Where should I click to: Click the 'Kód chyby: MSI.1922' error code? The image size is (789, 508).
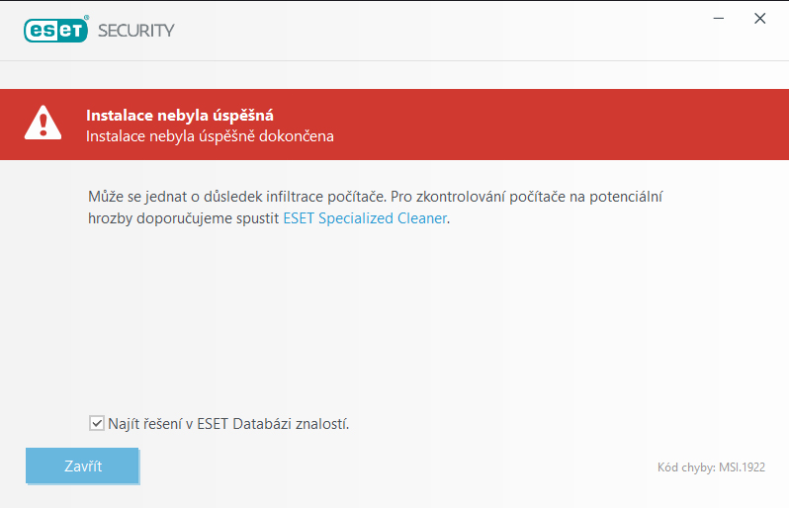tap(710, 467)
